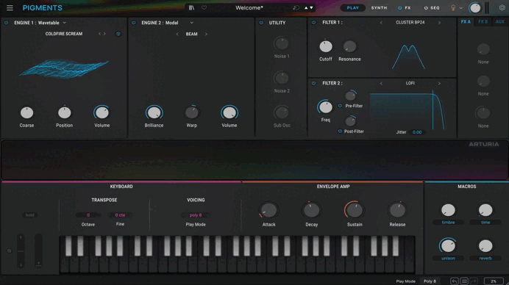Choose next Filter 1 type after Cluster BP24
Image resolution: width=509 pixels, height=285 pixels.
click(x=439, y=22)
